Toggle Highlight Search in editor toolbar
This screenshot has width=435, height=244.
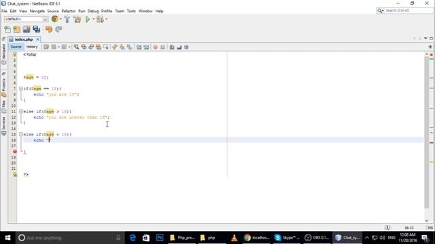(99, 47)
